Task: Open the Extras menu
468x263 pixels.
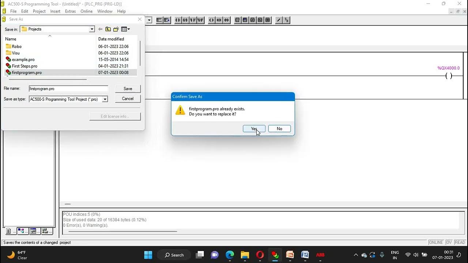Action: coord(70,11)
